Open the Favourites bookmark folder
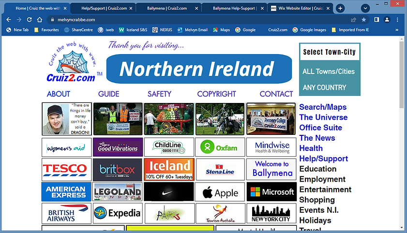The width and height of the screenshot is (407, 233). click(47, 30)
